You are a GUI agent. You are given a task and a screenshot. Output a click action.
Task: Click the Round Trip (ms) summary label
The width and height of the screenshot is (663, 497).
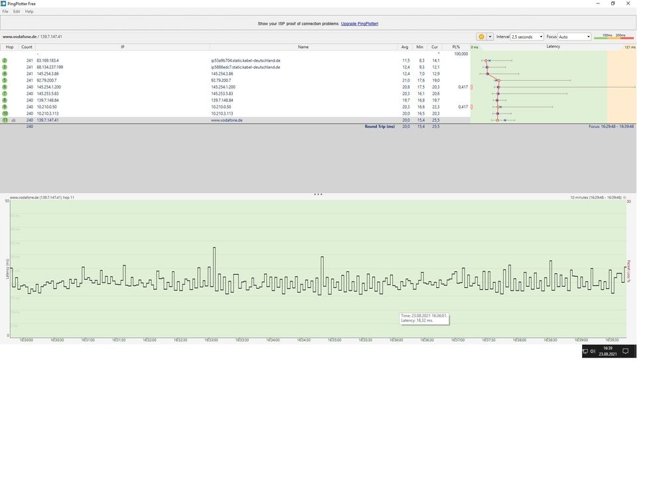380,126
